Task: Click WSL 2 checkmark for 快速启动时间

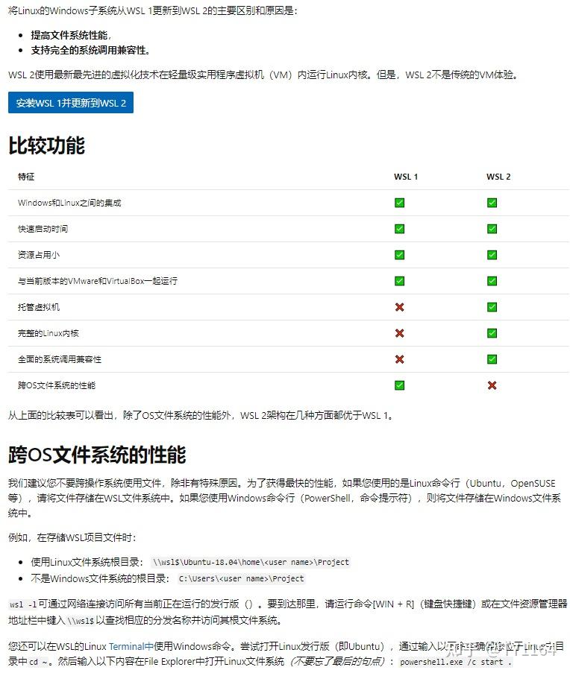Action: [492, 229]
